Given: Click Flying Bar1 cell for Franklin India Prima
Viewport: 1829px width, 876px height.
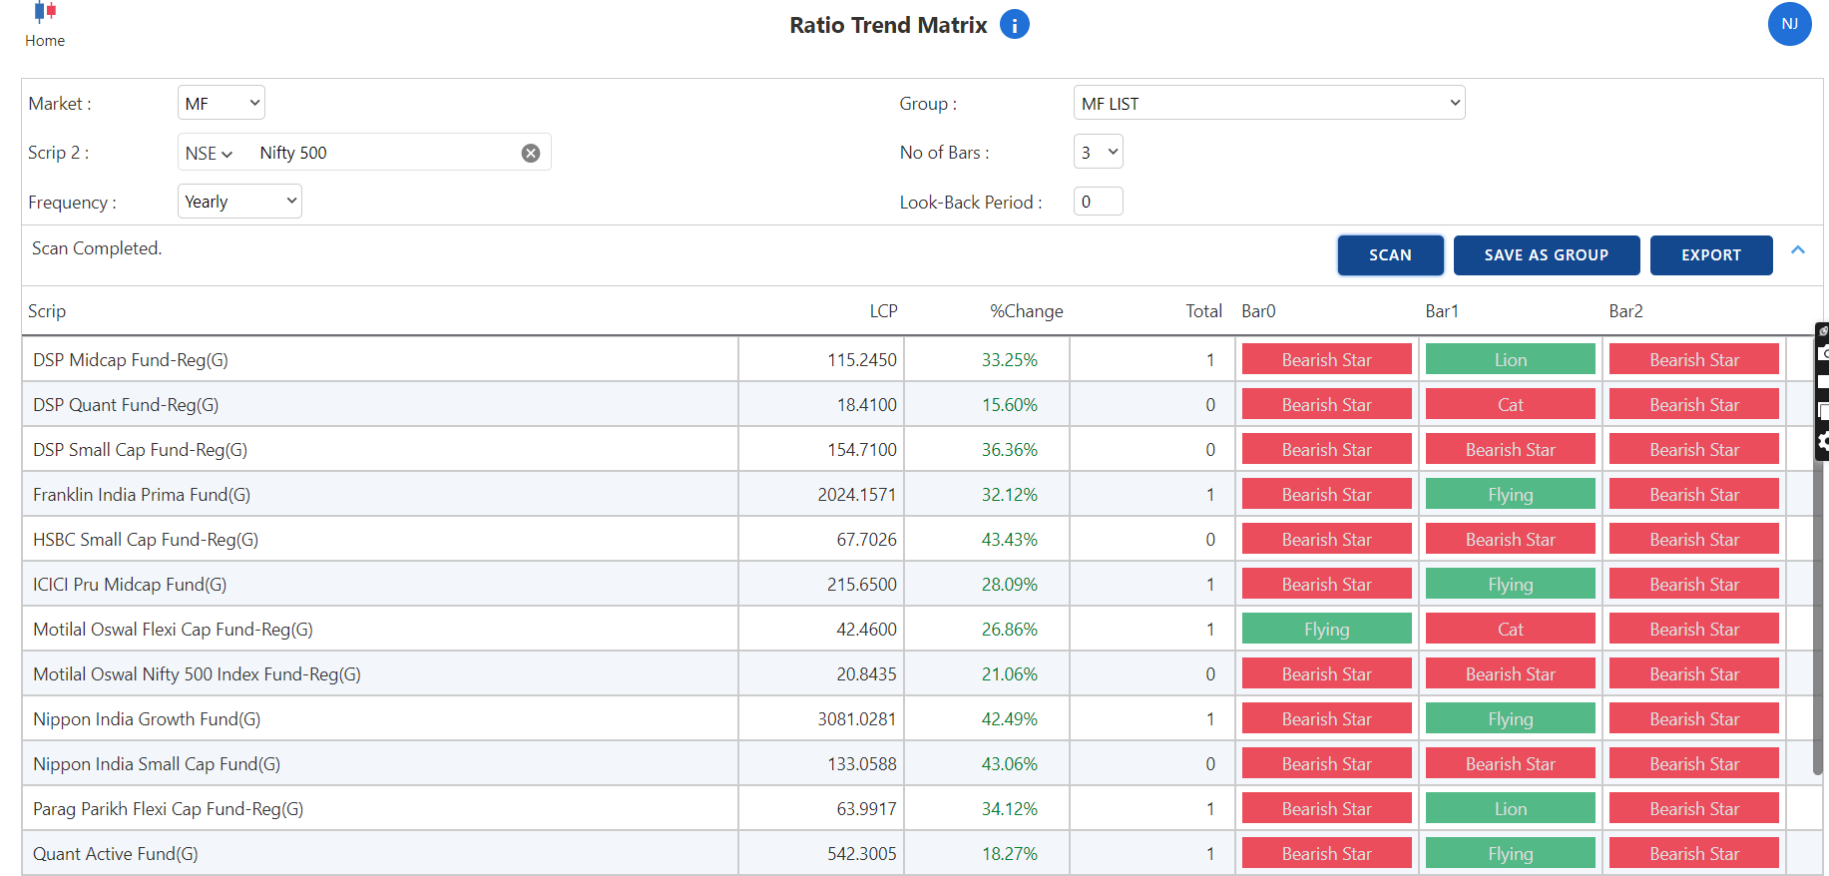Looking at the screenshot, I should click(1511, 494).
